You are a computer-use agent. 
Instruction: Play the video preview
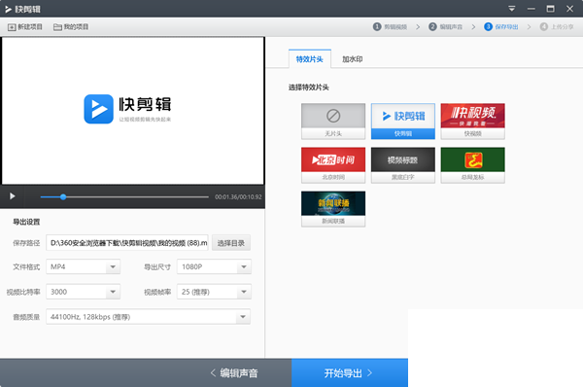13,196
